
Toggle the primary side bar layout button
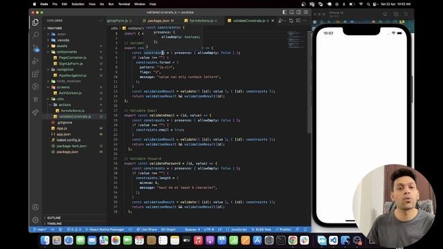click(284, 12)
